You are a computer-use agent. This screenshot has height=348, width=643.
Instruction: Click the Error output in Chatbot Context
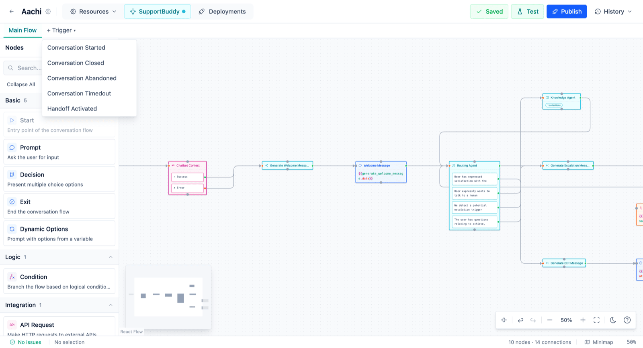[188, 188]
